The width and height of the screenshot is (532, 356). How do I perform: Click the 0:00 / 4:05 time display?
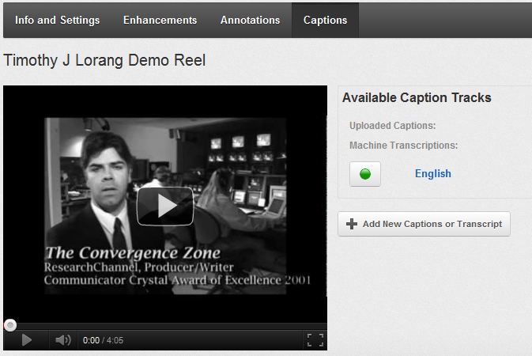[103, 340]
